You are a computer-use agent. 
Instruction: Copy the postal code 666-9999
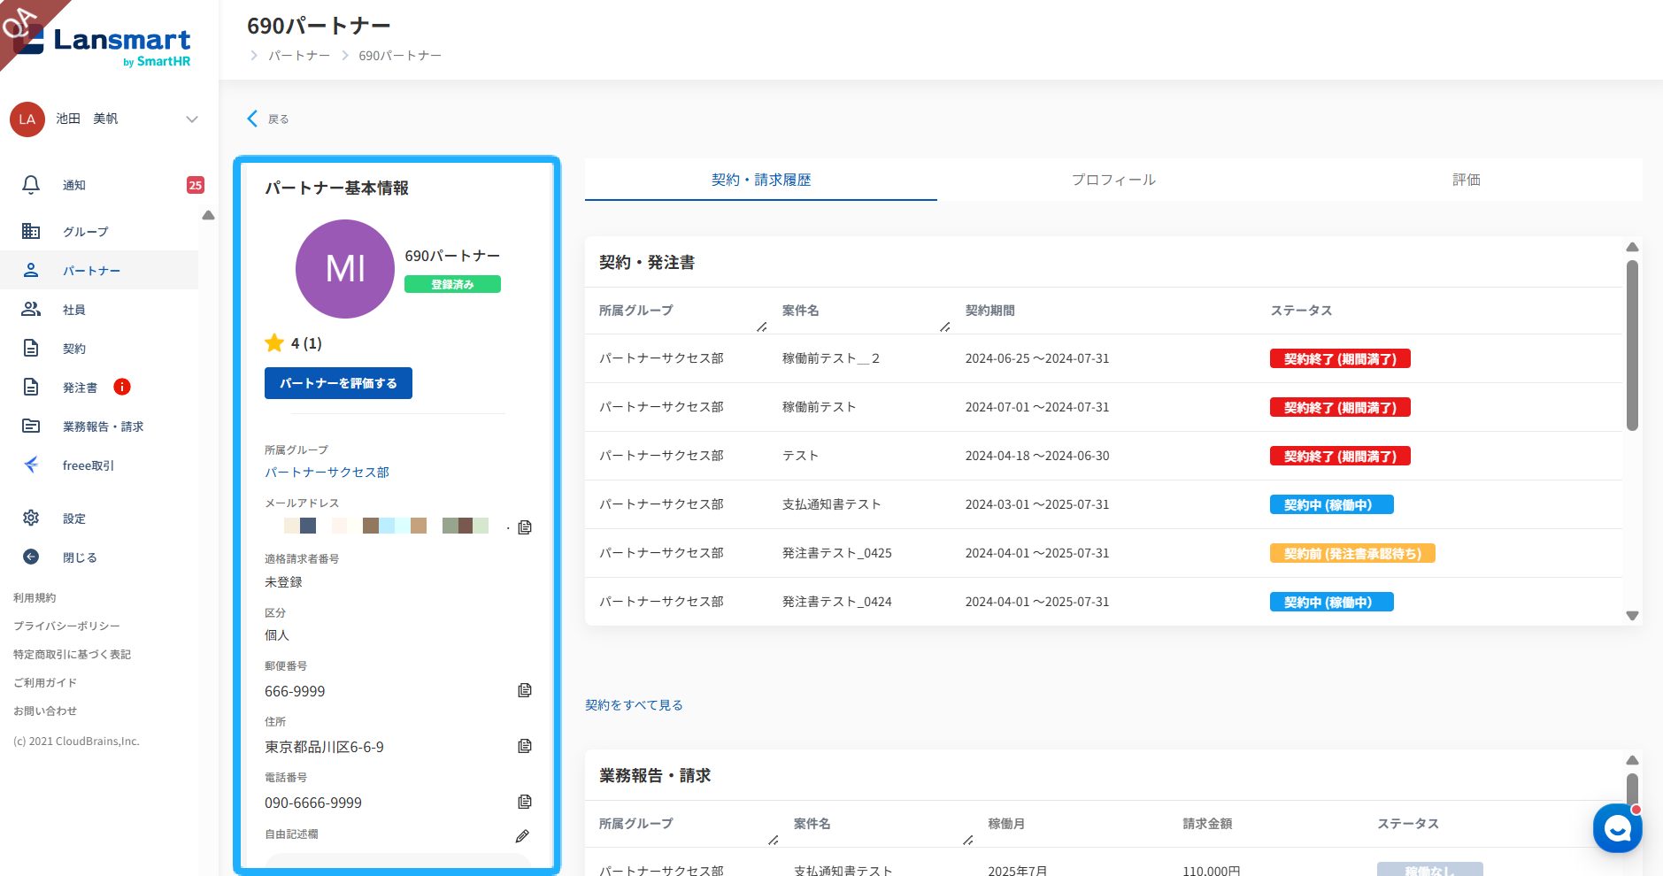pyautogui.click(x=525, y=690)
